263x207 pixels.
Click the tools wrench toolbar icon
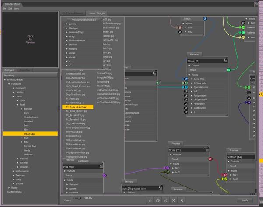pos(181,200)
